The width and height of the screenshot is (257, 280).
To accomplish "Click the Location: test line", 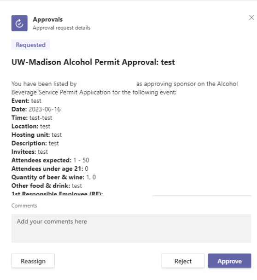I will click(31, 126).
